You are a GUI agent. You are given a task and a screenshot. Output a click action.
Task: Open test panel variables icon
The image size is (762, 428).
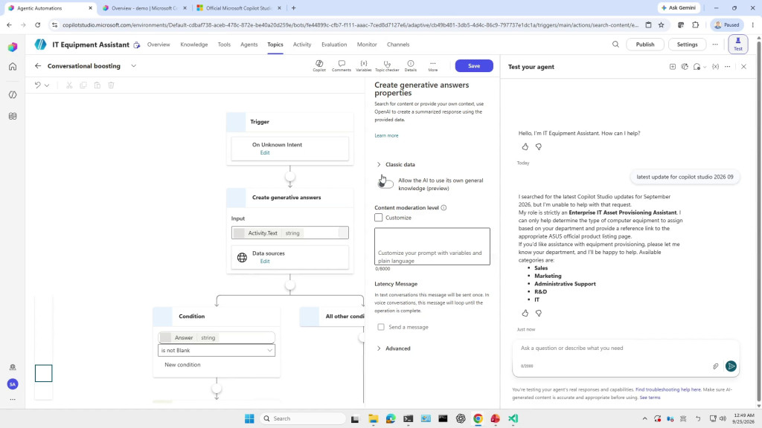[715, 66]
